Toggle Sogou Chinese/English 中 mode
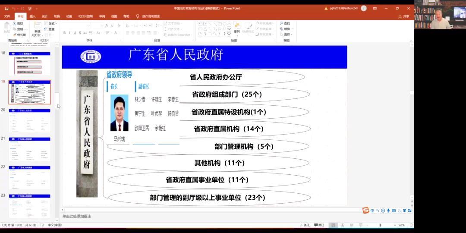Screen dimensions: 466x233 [372, 211]
